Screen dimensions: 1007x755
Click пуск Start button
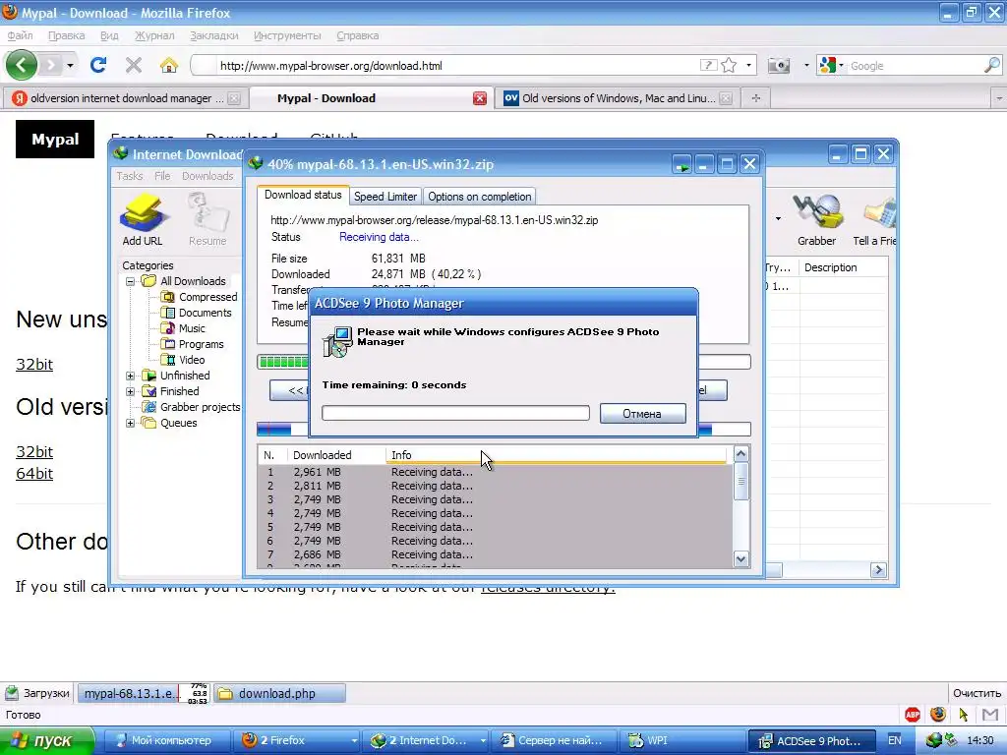click(x=46, y=740)
